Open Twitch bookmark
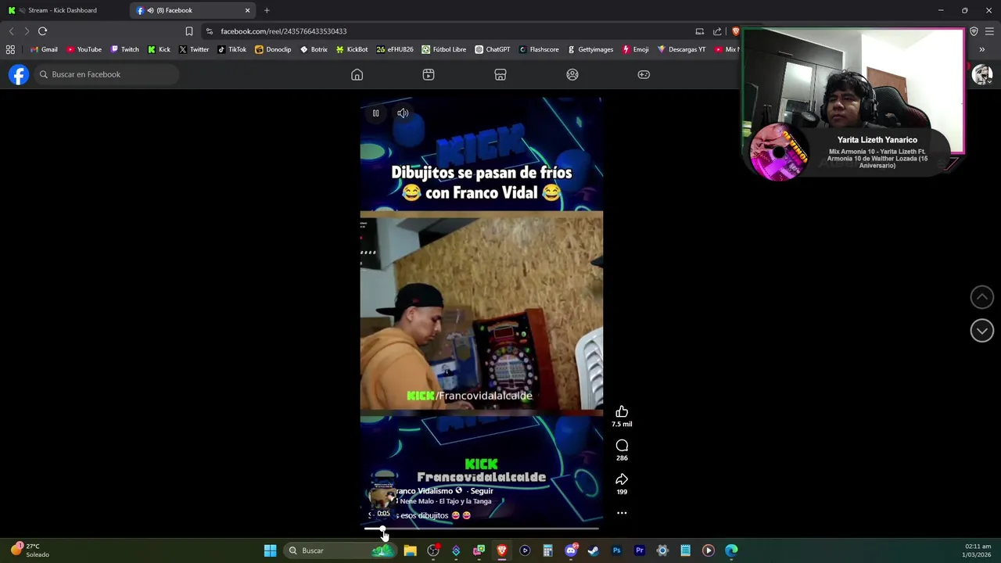Viewport: 1001px width, 563px height. pos(124,49)
